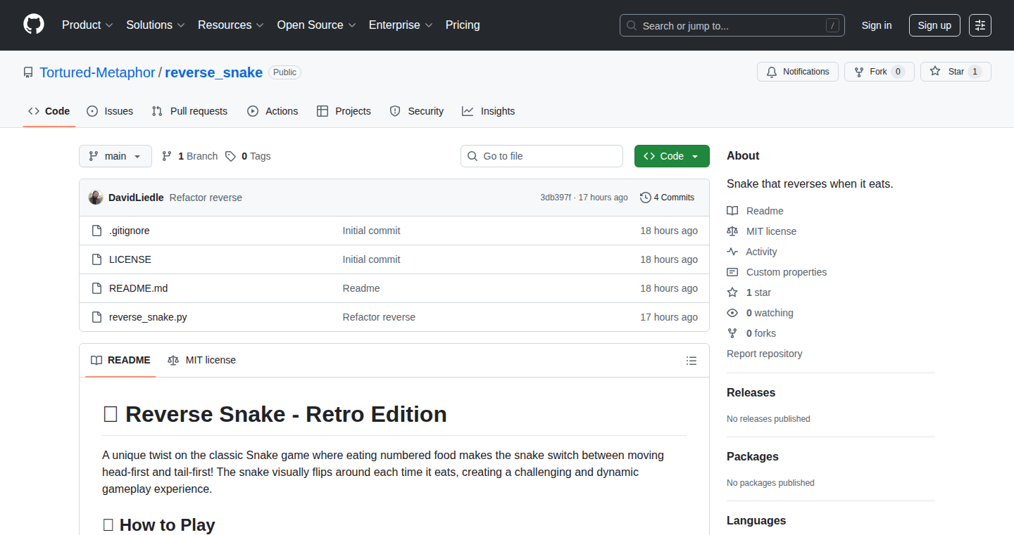Screen dimensions: 1014x535
Task: Click the tag icon beside 0 Tags
Action: pos(230,156)
